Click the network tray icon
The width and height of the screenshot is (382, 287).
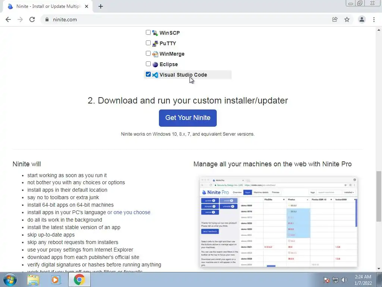pyautogui.click(x=335, y=280)
